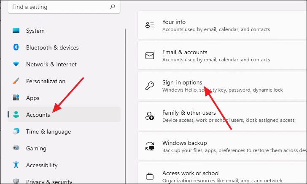
Task: Click 'Device access, work or school users' text
Action: tap(228, 120)
